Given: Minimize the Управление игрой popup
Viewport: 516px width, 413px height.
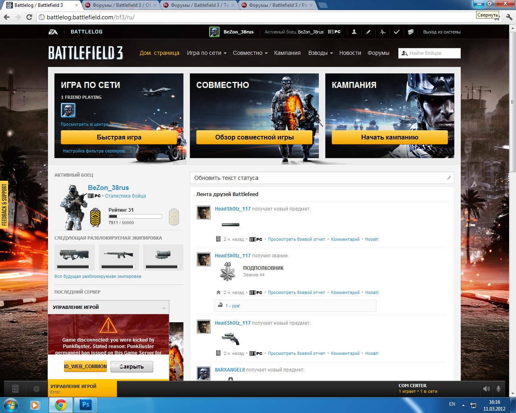Looking at the screenshot, I should click(164, 308).
